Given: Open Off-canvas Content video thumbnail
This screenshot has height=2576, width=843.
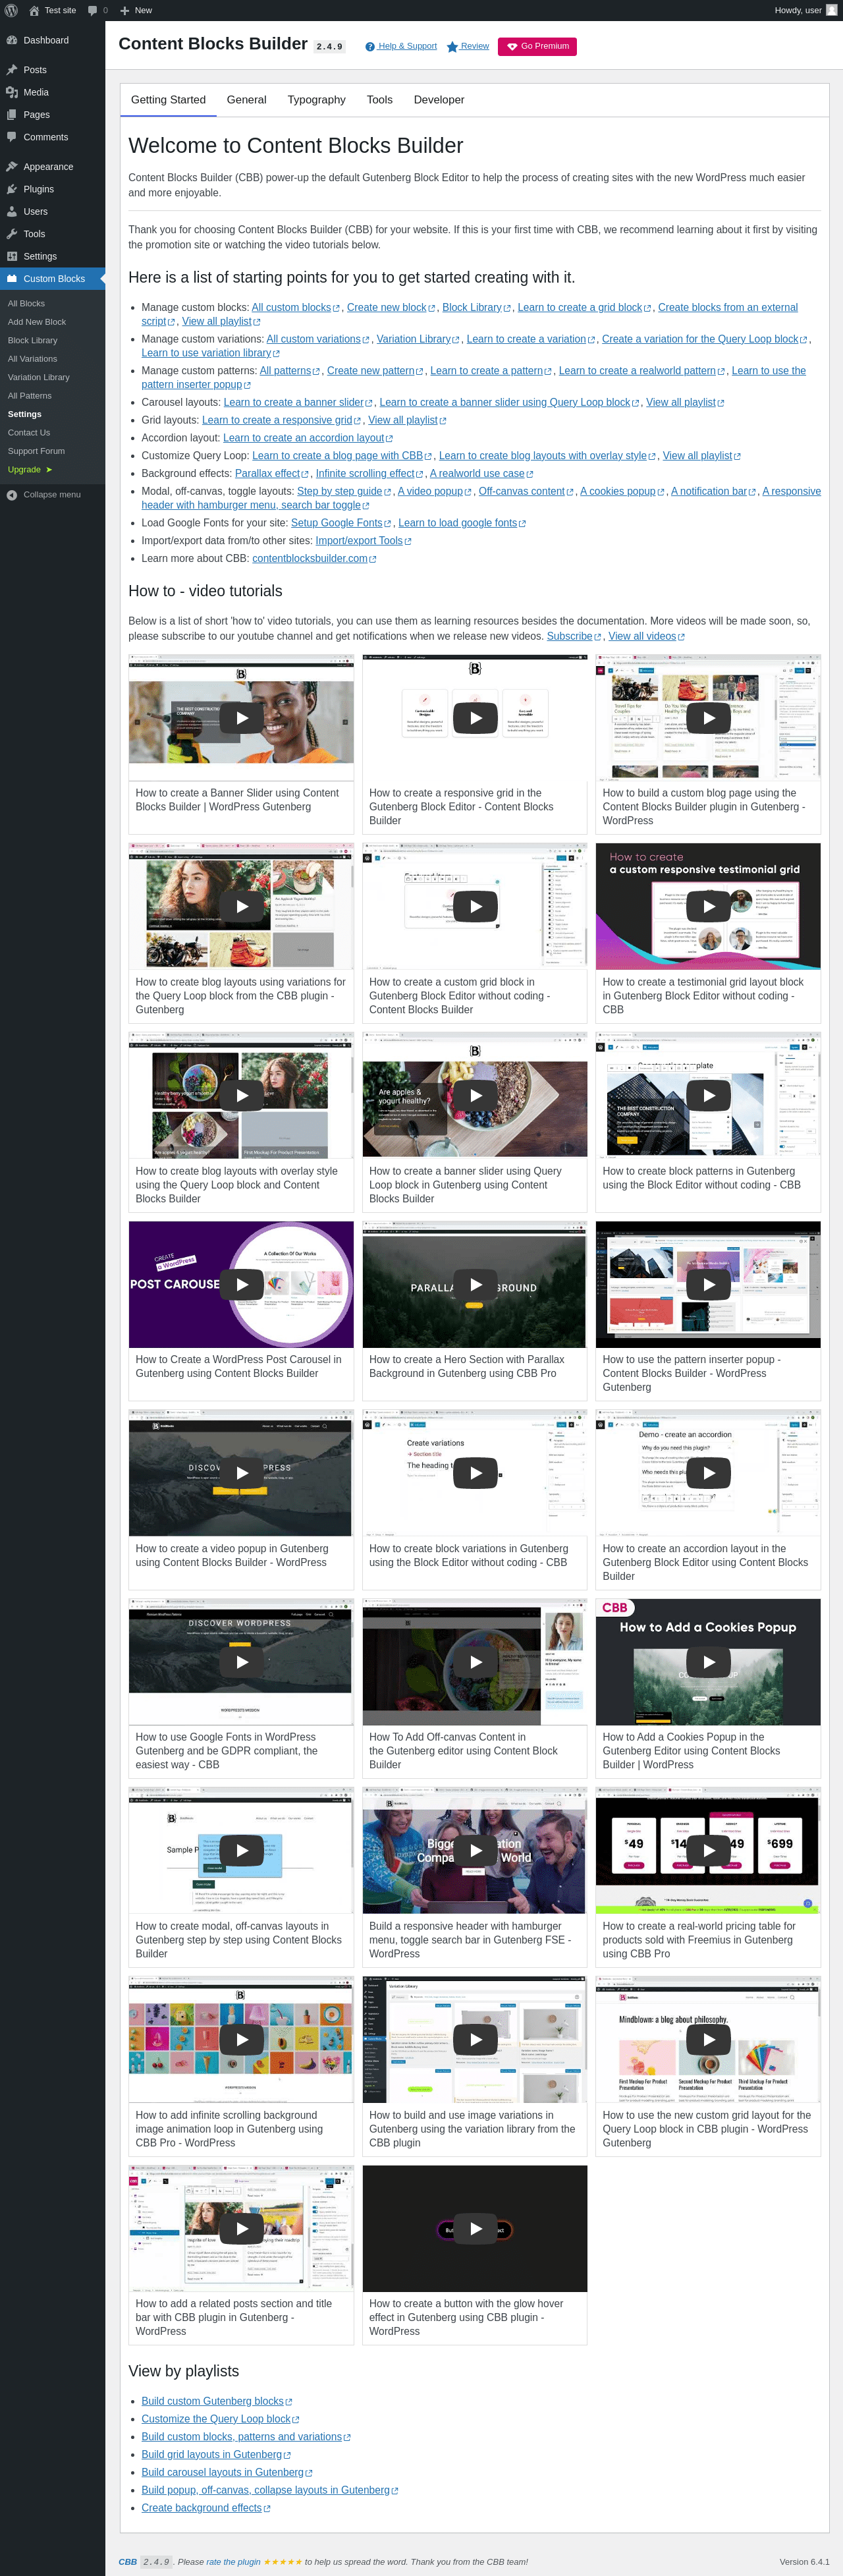Looking at the screenshot, I should click(475, 1662).
